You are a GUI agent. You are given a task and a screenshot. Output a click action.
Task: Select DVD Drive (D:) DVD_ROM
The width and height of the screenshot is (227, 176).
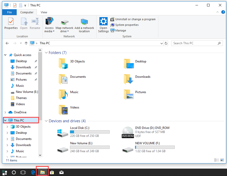pos(146,132)
